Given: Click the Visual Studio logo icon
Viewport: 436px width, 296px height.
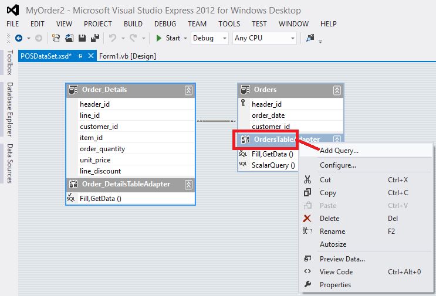Looking at the screenshot, I should [x=13, y=11].
